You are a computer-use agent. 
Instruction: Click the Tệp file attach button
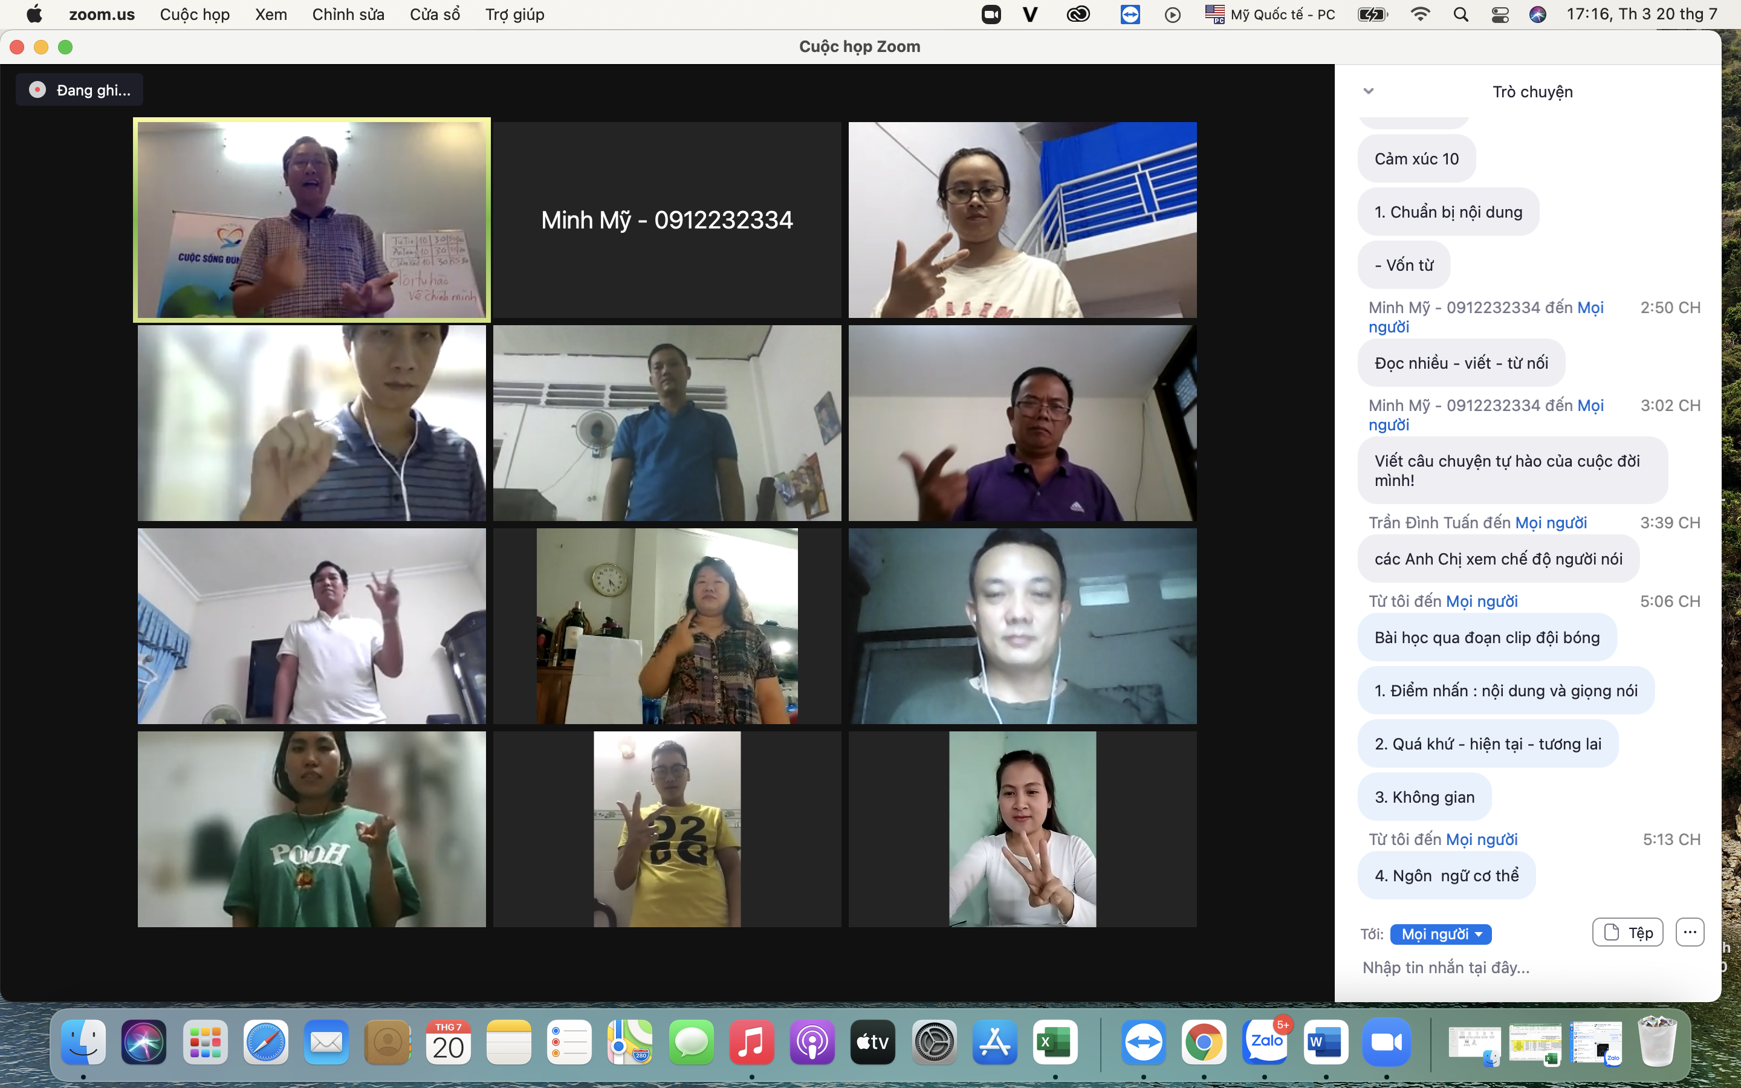coord(1627,933)
